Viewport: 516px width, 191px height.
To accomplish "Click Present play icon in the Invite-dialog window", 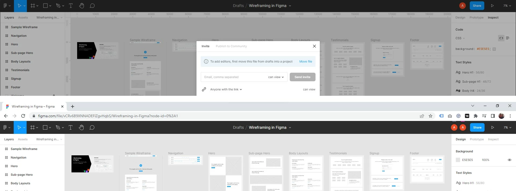I will click(x=492, y=6).
